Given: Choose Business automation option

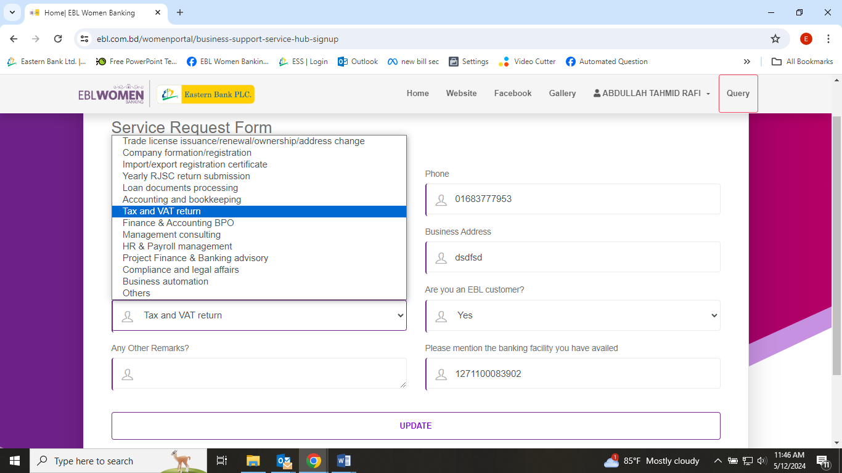Looking at the screenshot, I should pyautogui.click(x=259, y=281).
